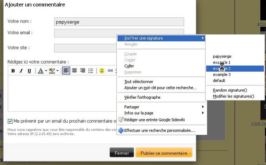266x165 pixels.
Task: Center align the comment text
Action: (75, 71)
